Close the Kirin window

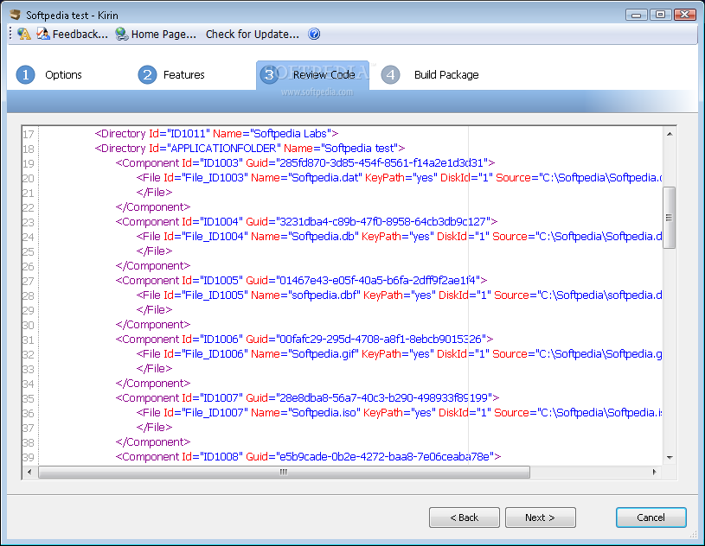click(x=685, y=15)
